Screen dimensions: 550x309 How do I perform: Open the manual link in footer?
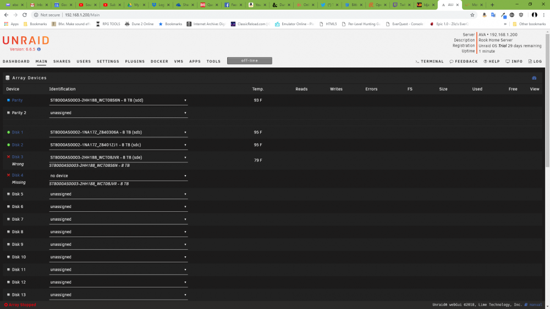tap(535, 305)
